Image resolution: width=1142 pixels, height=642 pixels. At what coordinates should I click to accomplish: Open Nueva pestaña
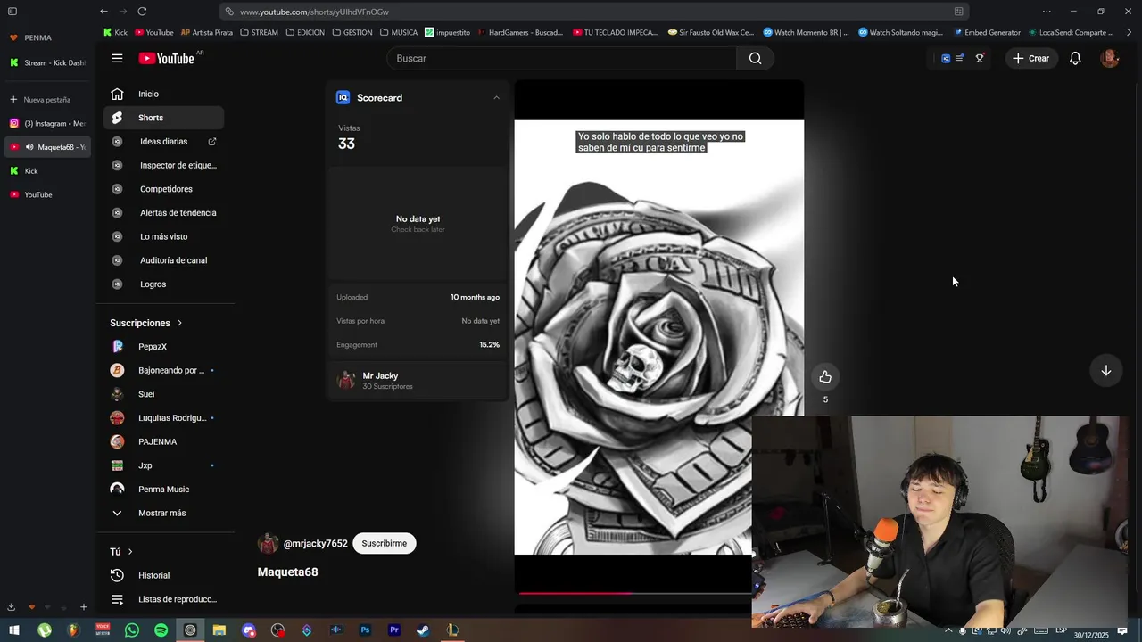coord(47,100)
